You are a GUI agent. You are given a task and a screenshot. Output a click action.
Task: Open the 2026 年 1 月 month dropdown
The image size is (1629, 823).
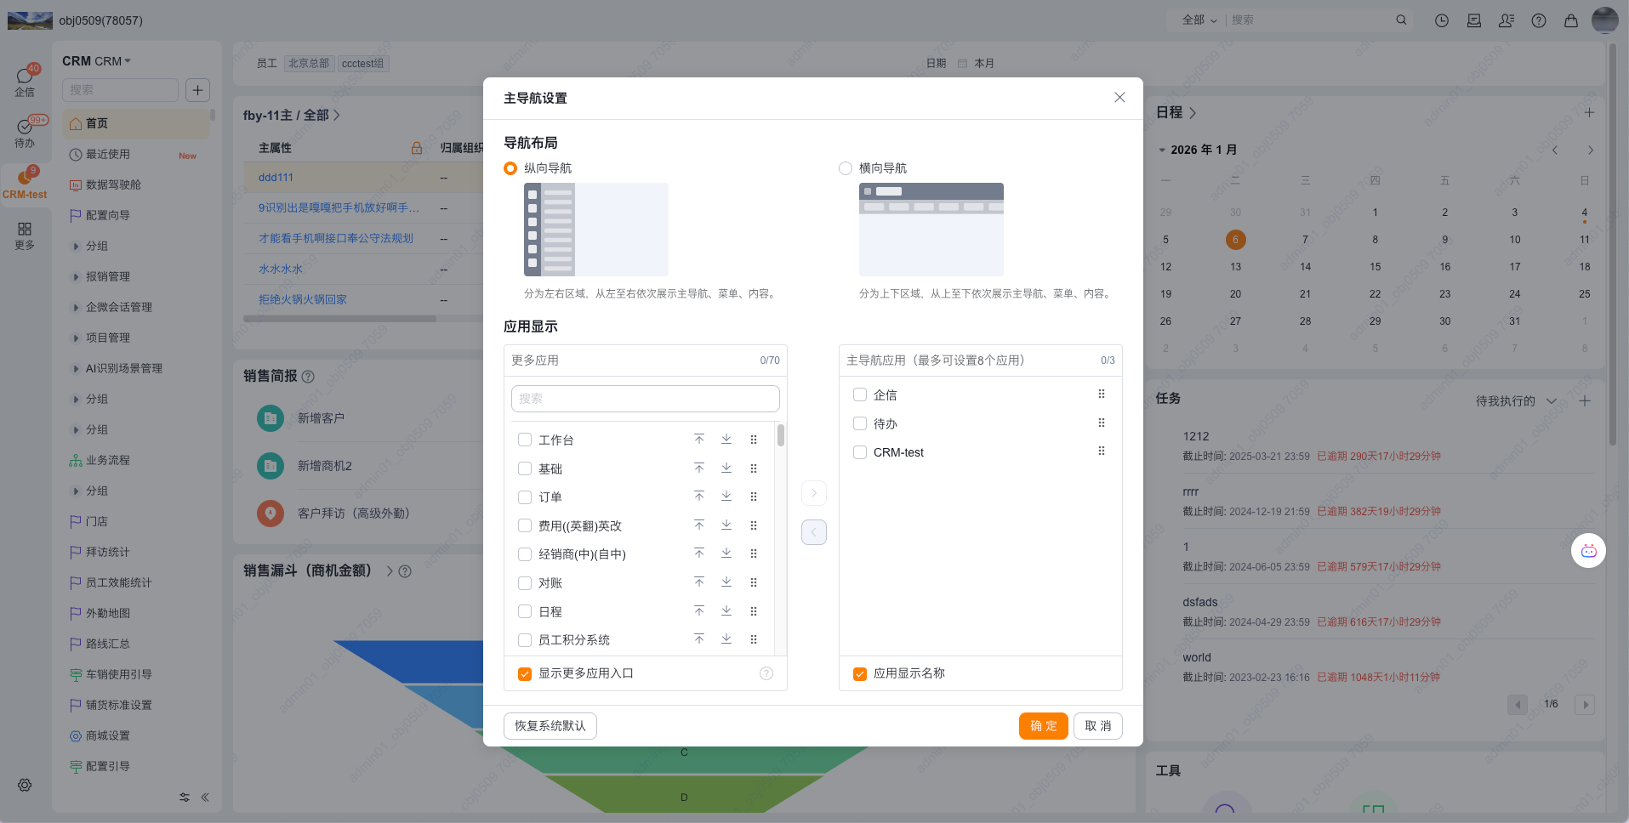1198,150
